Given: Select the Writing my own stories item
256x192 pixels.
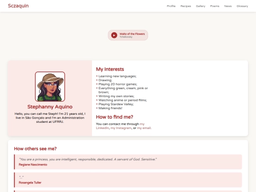Looking at the screenshot, I should click(116, 96).
